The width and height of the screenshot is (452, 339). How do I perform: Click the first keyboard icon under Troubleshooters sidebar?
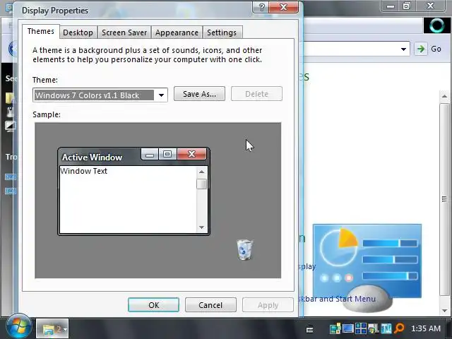click(11, 177)
